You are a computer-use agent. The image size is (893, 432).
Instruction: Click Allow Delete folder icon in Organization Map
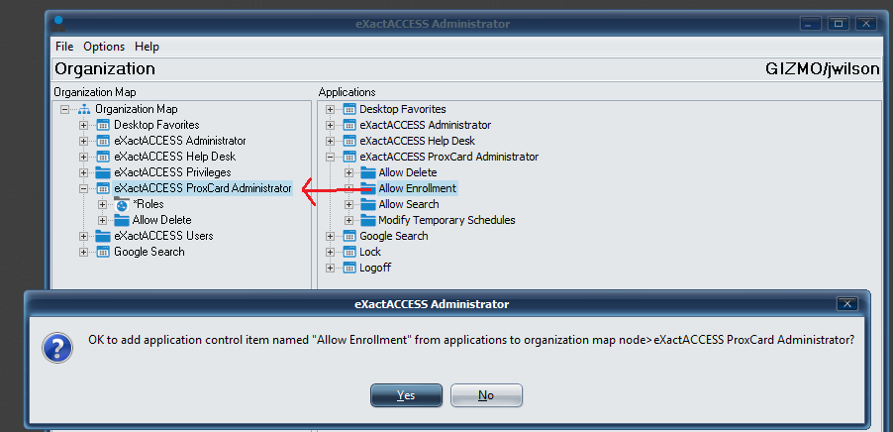pyautogui.click(x=122, y=220)
